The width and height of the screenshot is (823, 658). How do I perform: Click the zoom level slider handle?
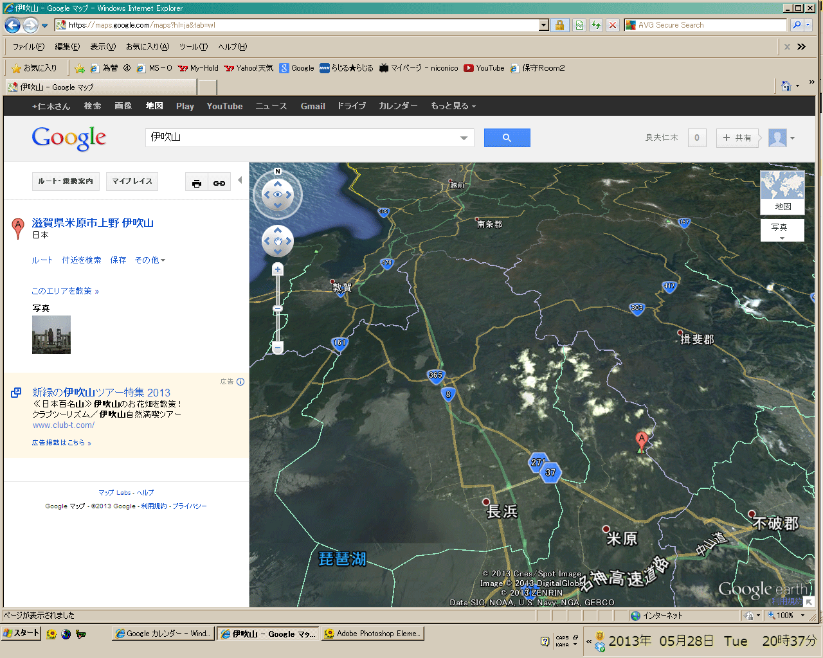pyautogui.click(x=278, y=309)
